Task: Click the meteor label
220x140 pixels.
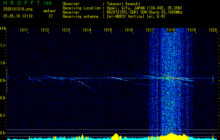Action: pyautogui.click(x=50, y=11)
